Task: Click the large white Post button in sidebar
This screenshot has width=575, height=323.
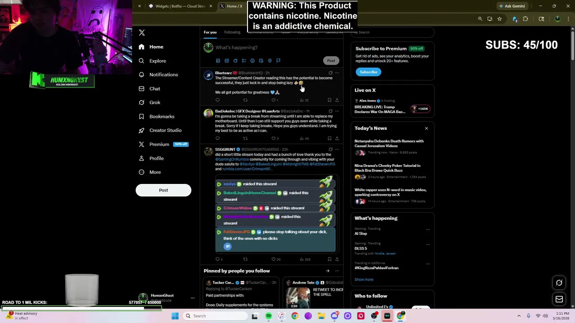Action: [x=164, y=190]
